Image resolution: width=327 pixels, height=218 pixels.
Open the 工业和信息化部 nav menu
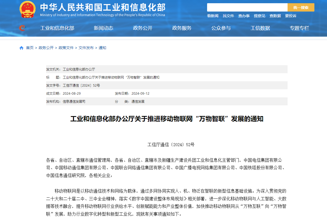(57, 28)
